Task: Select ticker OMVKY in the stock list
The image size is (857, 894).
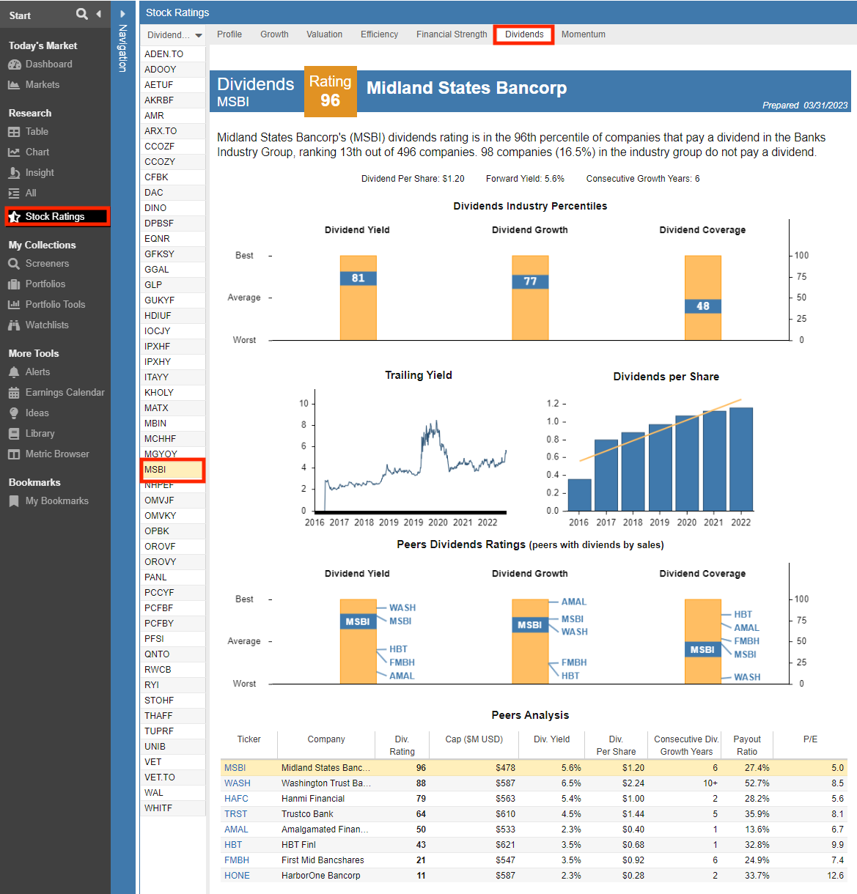Action: coord(160,516)
